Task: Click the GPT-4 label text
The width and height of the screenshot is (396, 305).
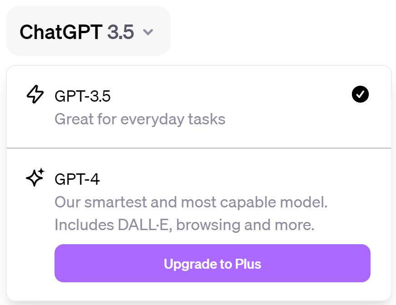Action: tap(76, 178)
